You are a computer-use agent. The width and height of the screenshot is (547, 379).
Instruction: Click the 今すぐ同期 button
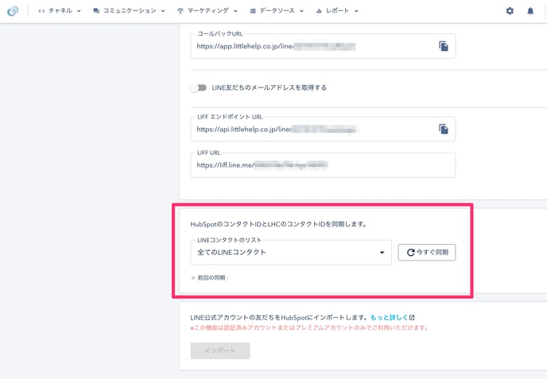coord(426,253)
